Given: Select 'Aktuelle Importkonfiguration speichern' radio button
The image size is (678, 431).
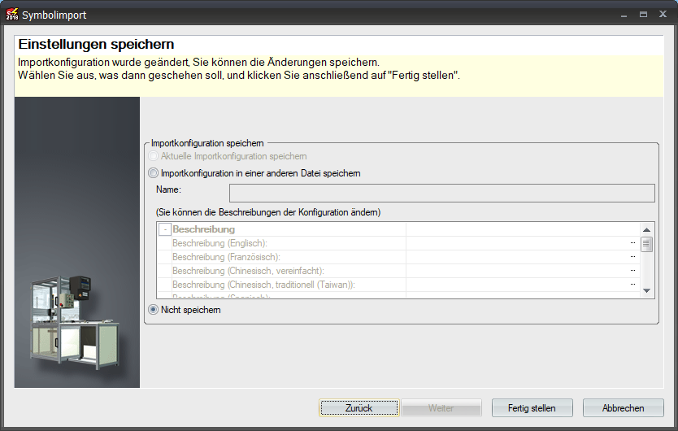Looking at the screenshot, I should (154, 156).
